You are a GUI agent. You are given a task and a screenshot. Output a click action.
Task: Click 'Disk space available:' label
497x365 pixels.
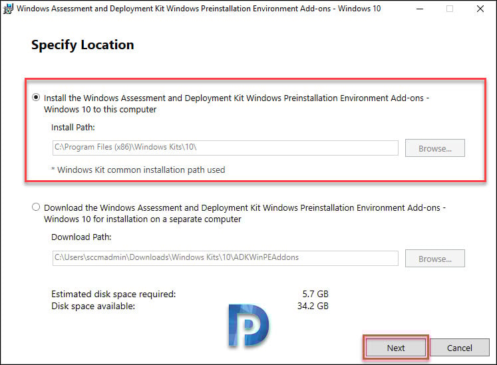(x=93, y=306)
